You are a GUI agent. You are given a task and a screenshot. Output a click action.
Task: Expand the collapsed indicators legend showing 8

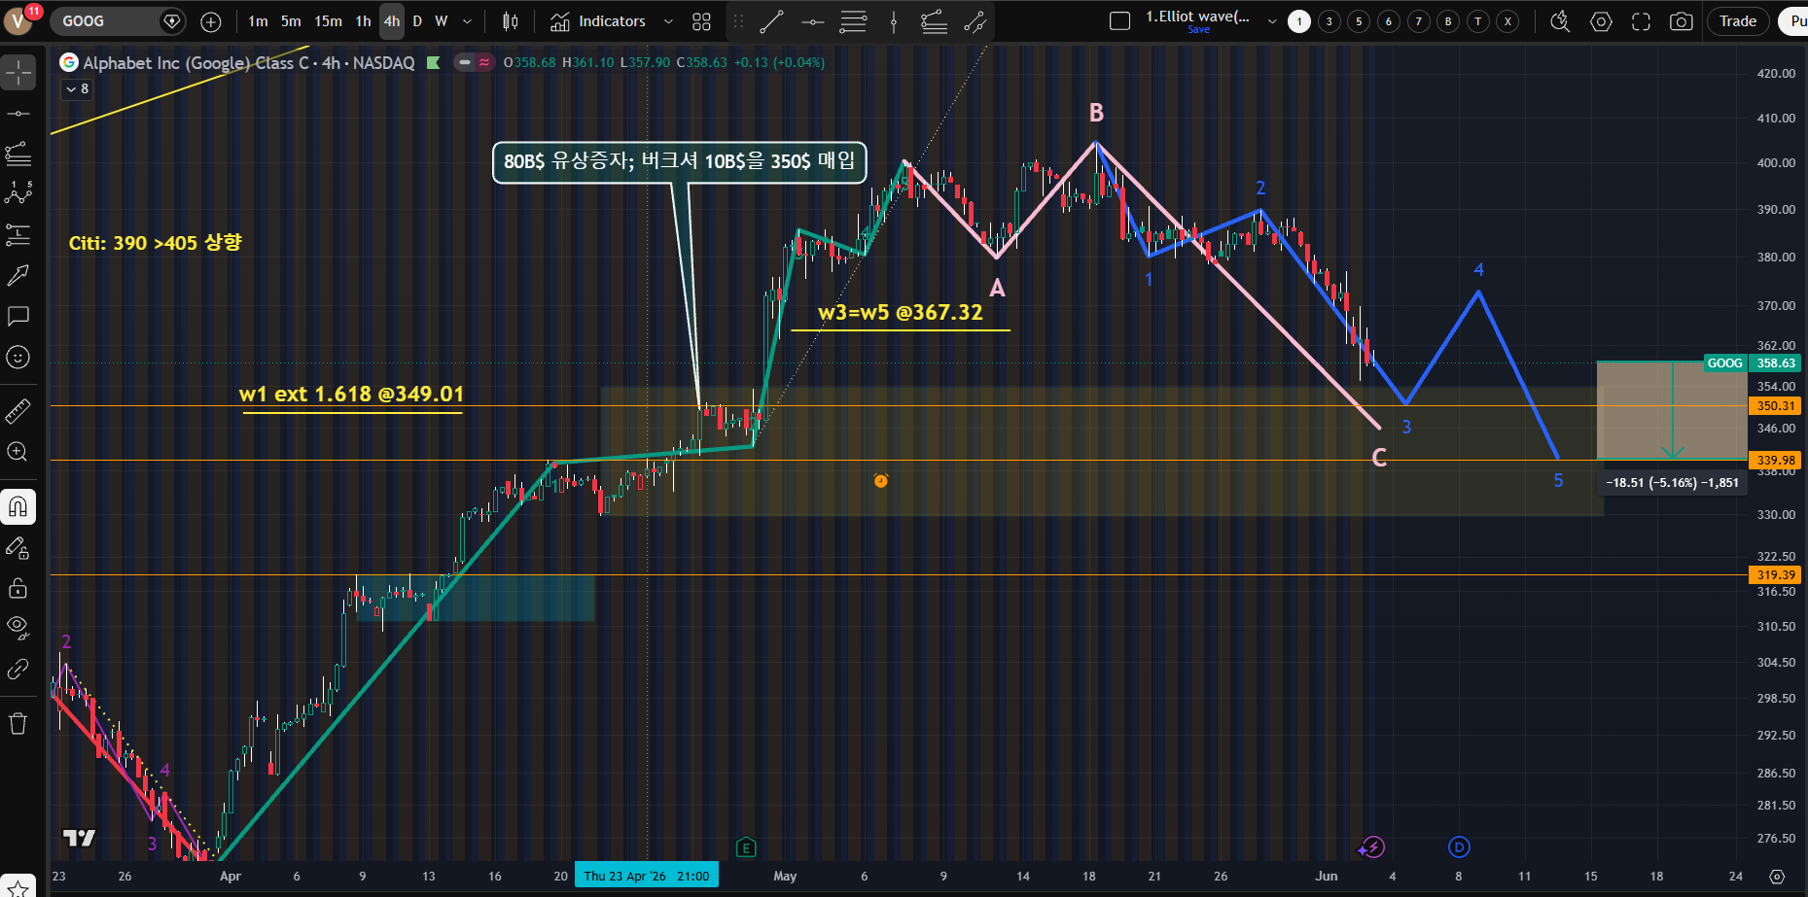(x=77, y=89)
